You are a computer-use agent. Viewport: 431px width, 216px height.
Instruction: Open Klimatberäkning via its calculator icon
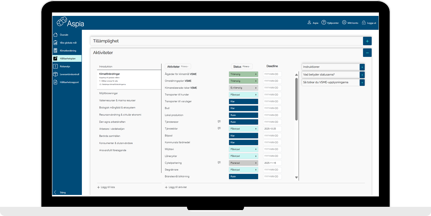coord(55,51)
